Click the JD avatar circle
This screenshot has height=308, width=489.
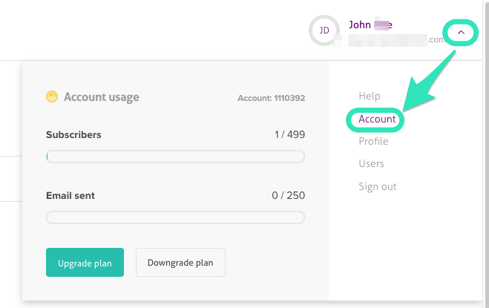coord(324,30)
